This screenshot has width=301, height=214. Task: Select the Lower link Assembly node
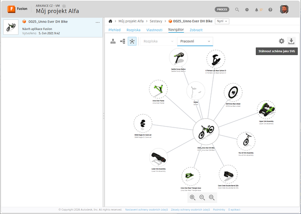coord(158,157)
